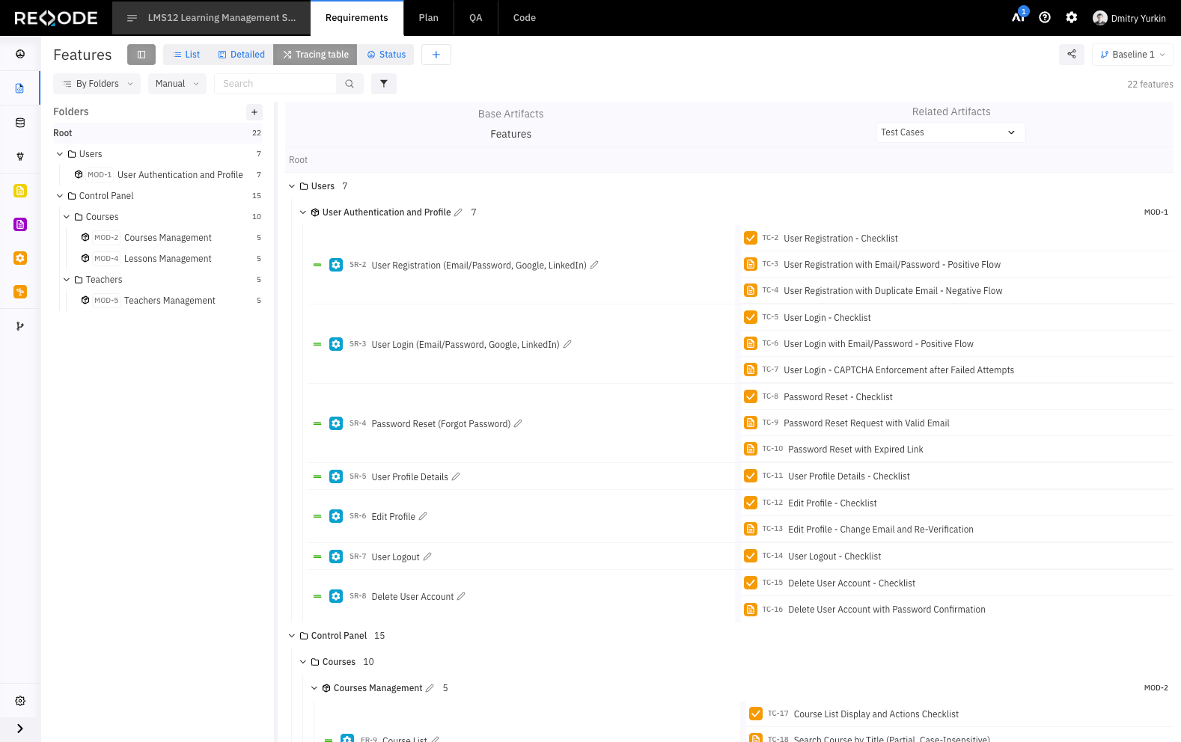
Task: Click the search magnifier icon
Action: tap(350, 84)
